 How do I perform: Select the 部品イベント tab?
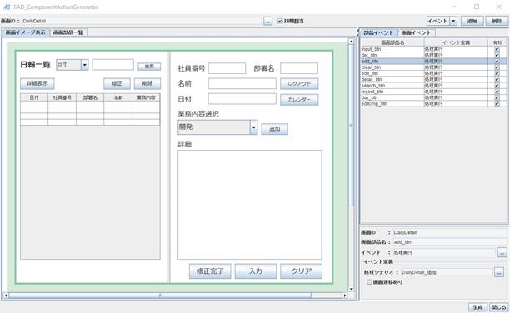pyautogui.click(x=378, y=32)
